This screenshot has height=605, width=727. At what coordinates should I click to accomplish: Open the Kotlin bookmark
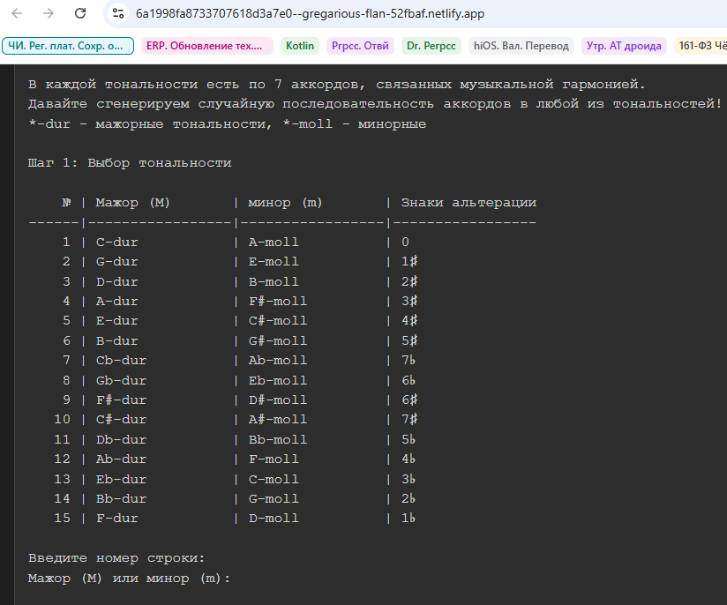tap(300, 46)
